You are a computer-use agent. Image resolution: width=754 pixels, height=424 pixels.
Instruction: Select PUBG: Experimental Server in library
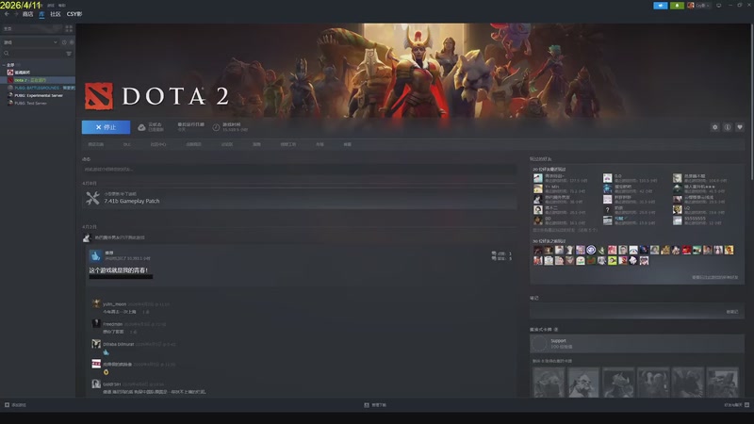coord(38,96)
